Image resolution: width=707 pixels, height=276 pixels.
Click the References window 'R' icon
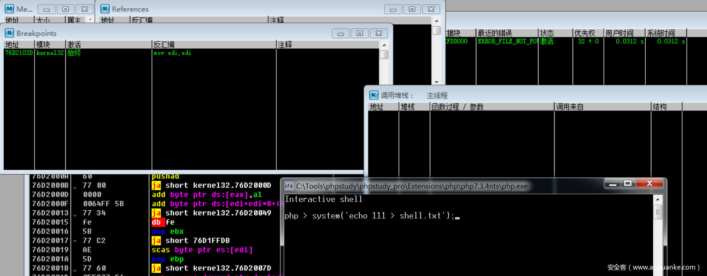tap(105, 9)
